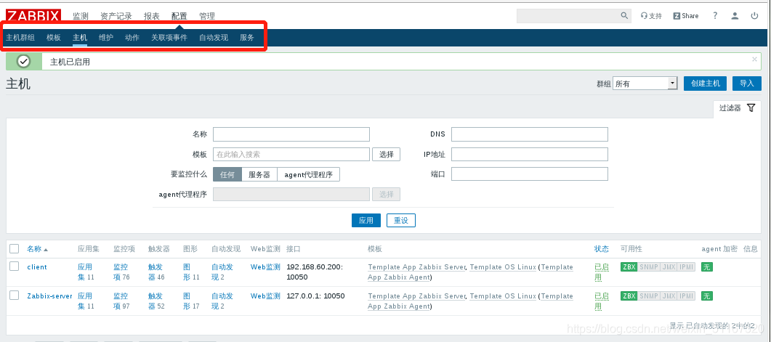Click the 创建主机 button
Screen dimensions: 771x342
(705, 84)
